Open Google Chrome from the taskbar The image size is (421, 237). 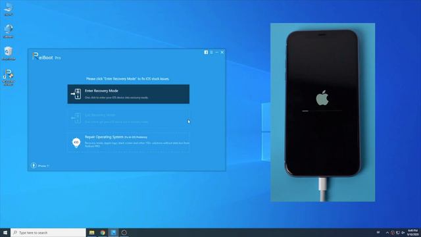pos(103,232)
